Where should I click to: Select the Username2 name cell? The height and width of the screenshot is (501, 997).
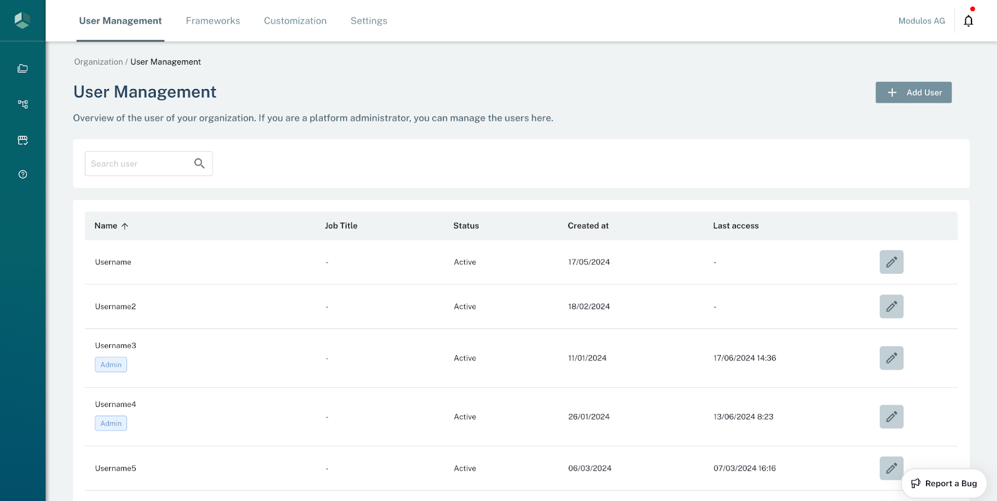(x=115, y=306)
